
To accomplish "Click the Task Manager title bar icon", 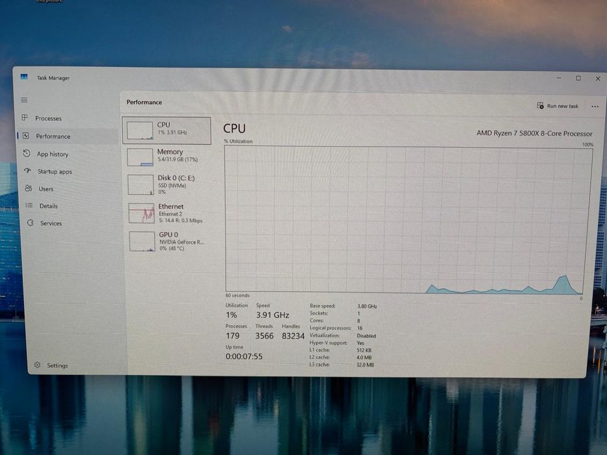I will (24, 77).
